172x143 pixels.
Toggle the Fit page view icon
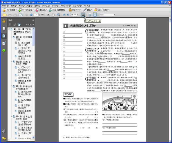pos(95,15)
